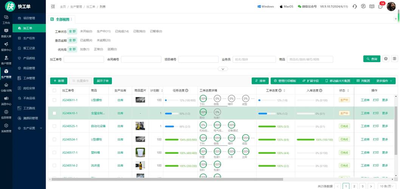Open 客户管理 in the sidebar
This screenshot has width=400, height=189.
coord(6,60)
